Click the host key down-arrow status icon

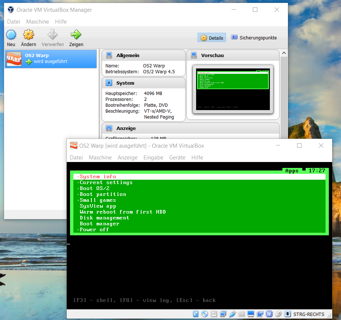coord(288,314)
